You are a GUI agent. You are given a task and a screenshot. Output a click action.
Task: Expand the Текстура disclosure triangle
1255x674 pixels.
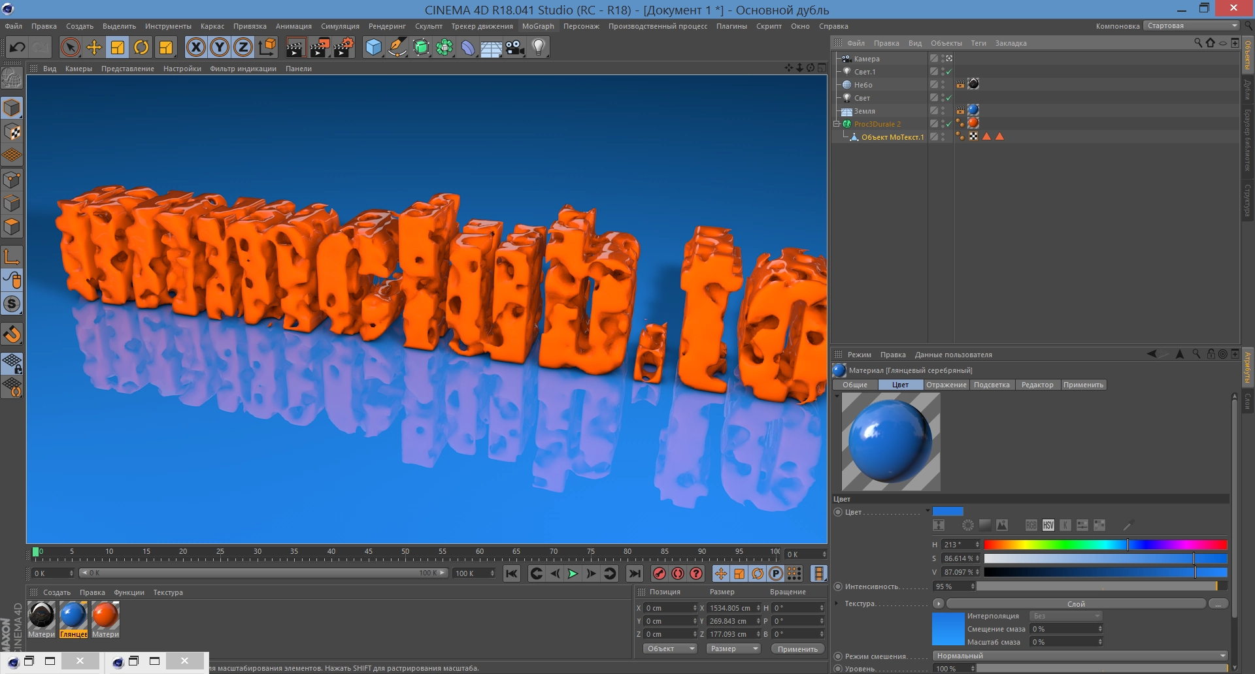pyautogui.click(x=837, y=603)
